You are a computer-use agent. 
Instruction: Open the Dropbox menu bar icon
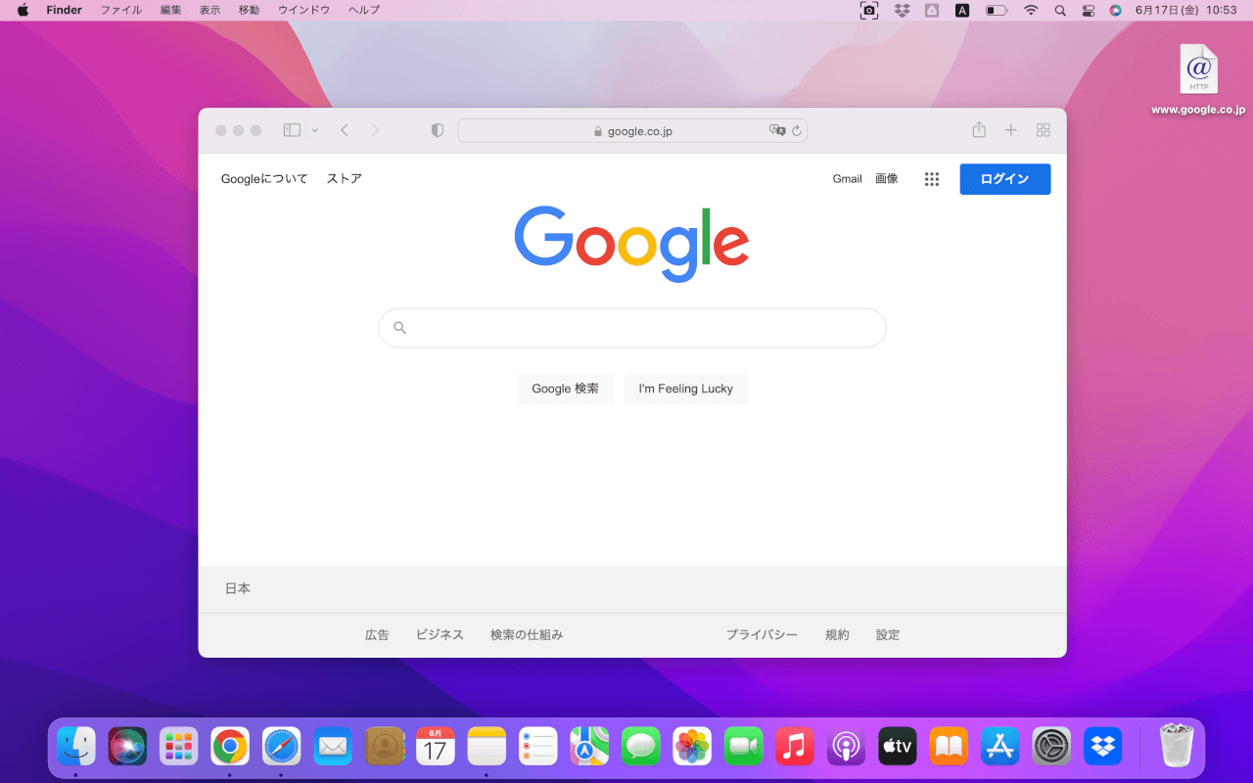[x=902, y=10]
